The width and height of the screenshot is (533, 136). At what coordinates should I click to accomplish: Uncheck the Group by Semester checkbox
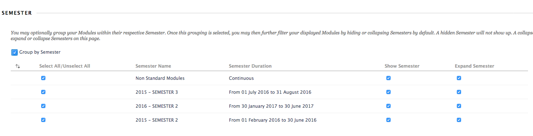point(15,53)
